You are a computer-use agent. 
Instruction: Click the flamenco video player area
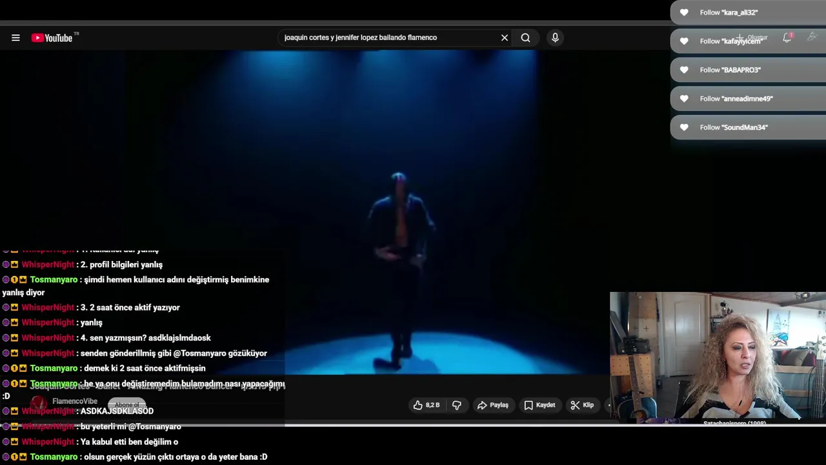tap(400, 213)
